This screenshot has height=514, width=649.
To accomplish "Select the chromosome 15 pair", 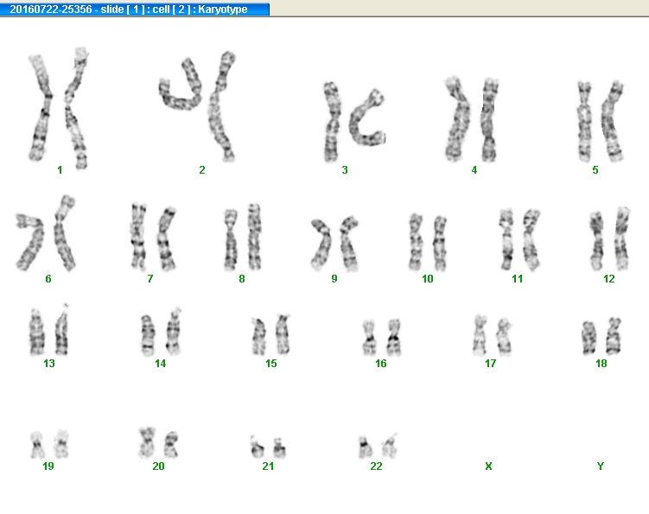I will coord(270,334).
